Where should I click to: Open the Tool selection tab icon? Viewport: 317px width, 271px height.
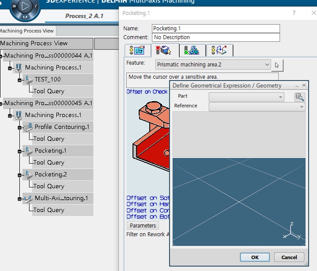click(192, 50)
